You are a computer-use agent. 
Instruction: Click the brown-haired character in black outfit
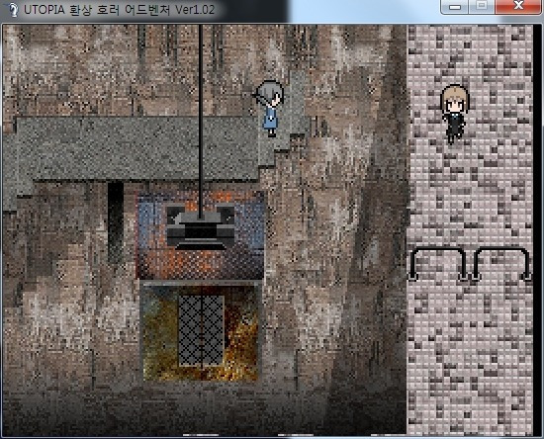pos(455,114)
